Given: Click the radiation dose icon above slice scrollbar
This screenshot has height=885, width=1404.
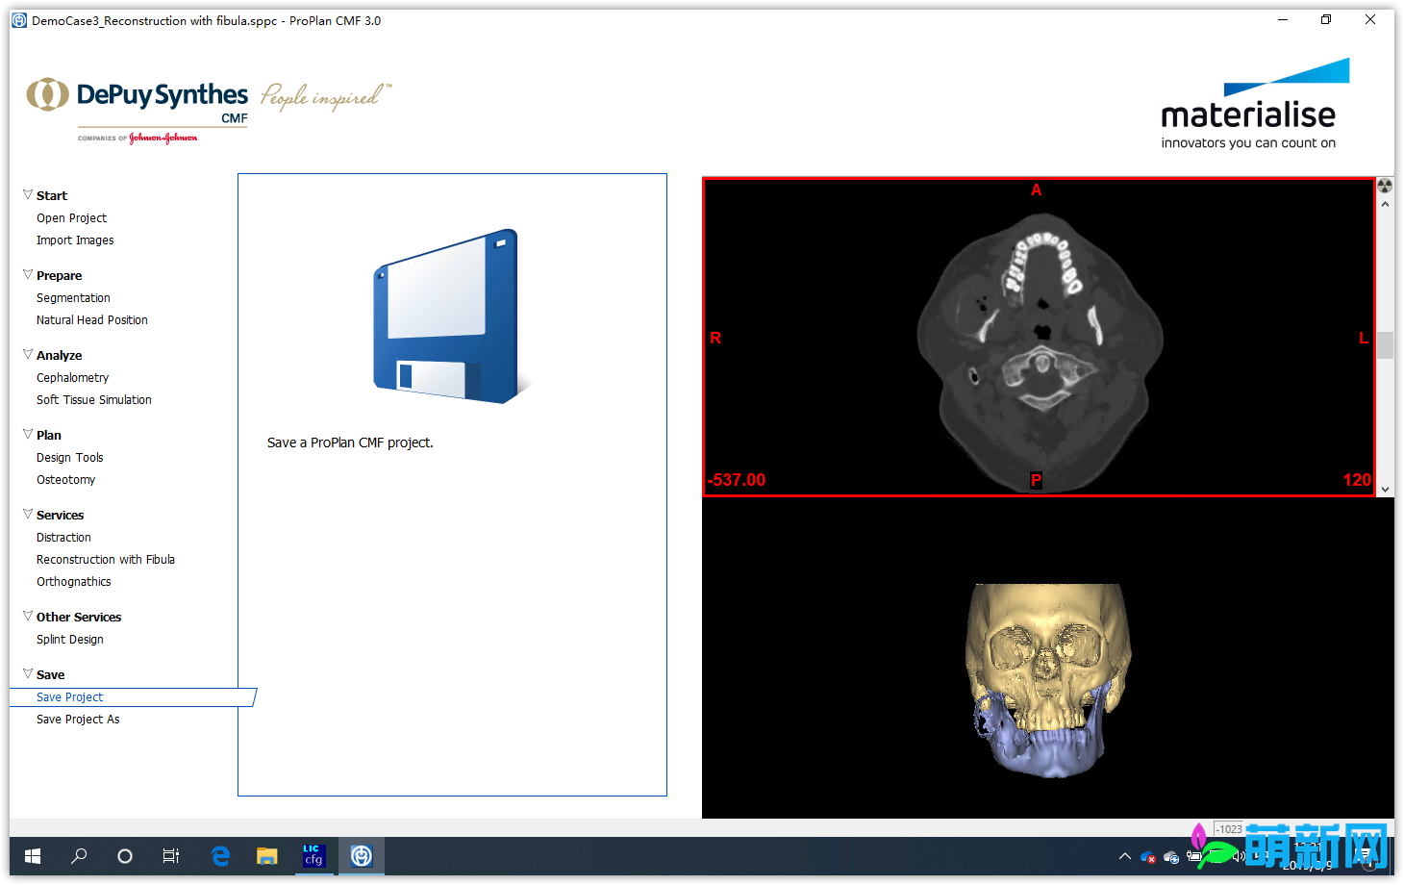Looking at the screenshot, I should [x=1384, y=184].
